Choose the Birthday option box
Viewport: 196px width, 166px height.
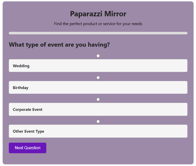[98, 88]
